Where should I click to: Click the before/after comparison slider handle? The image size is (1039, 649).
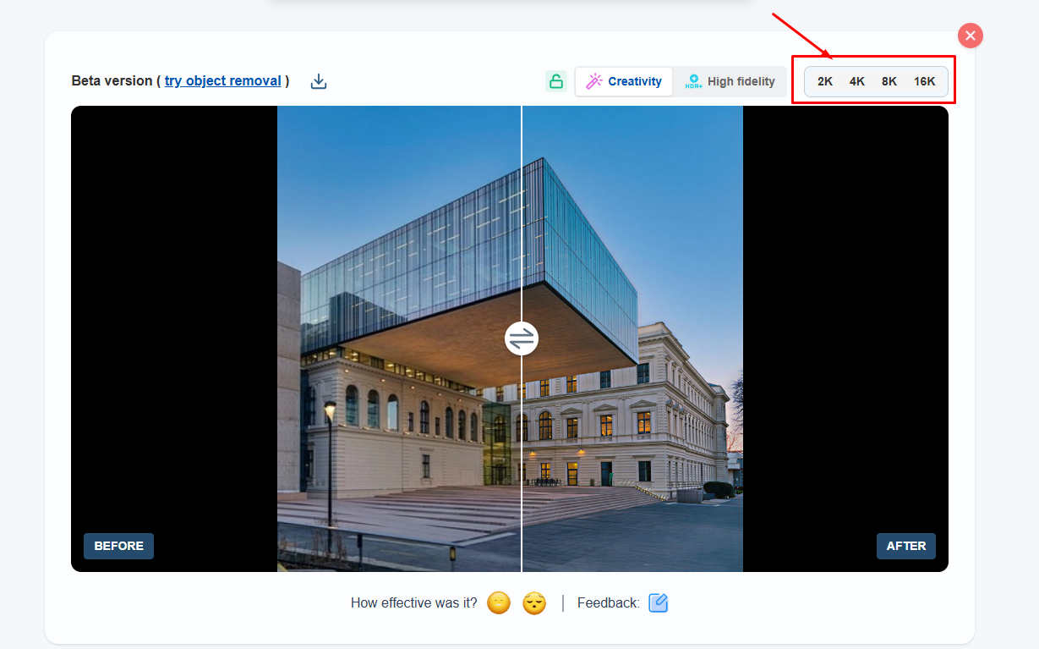[522, 338]
